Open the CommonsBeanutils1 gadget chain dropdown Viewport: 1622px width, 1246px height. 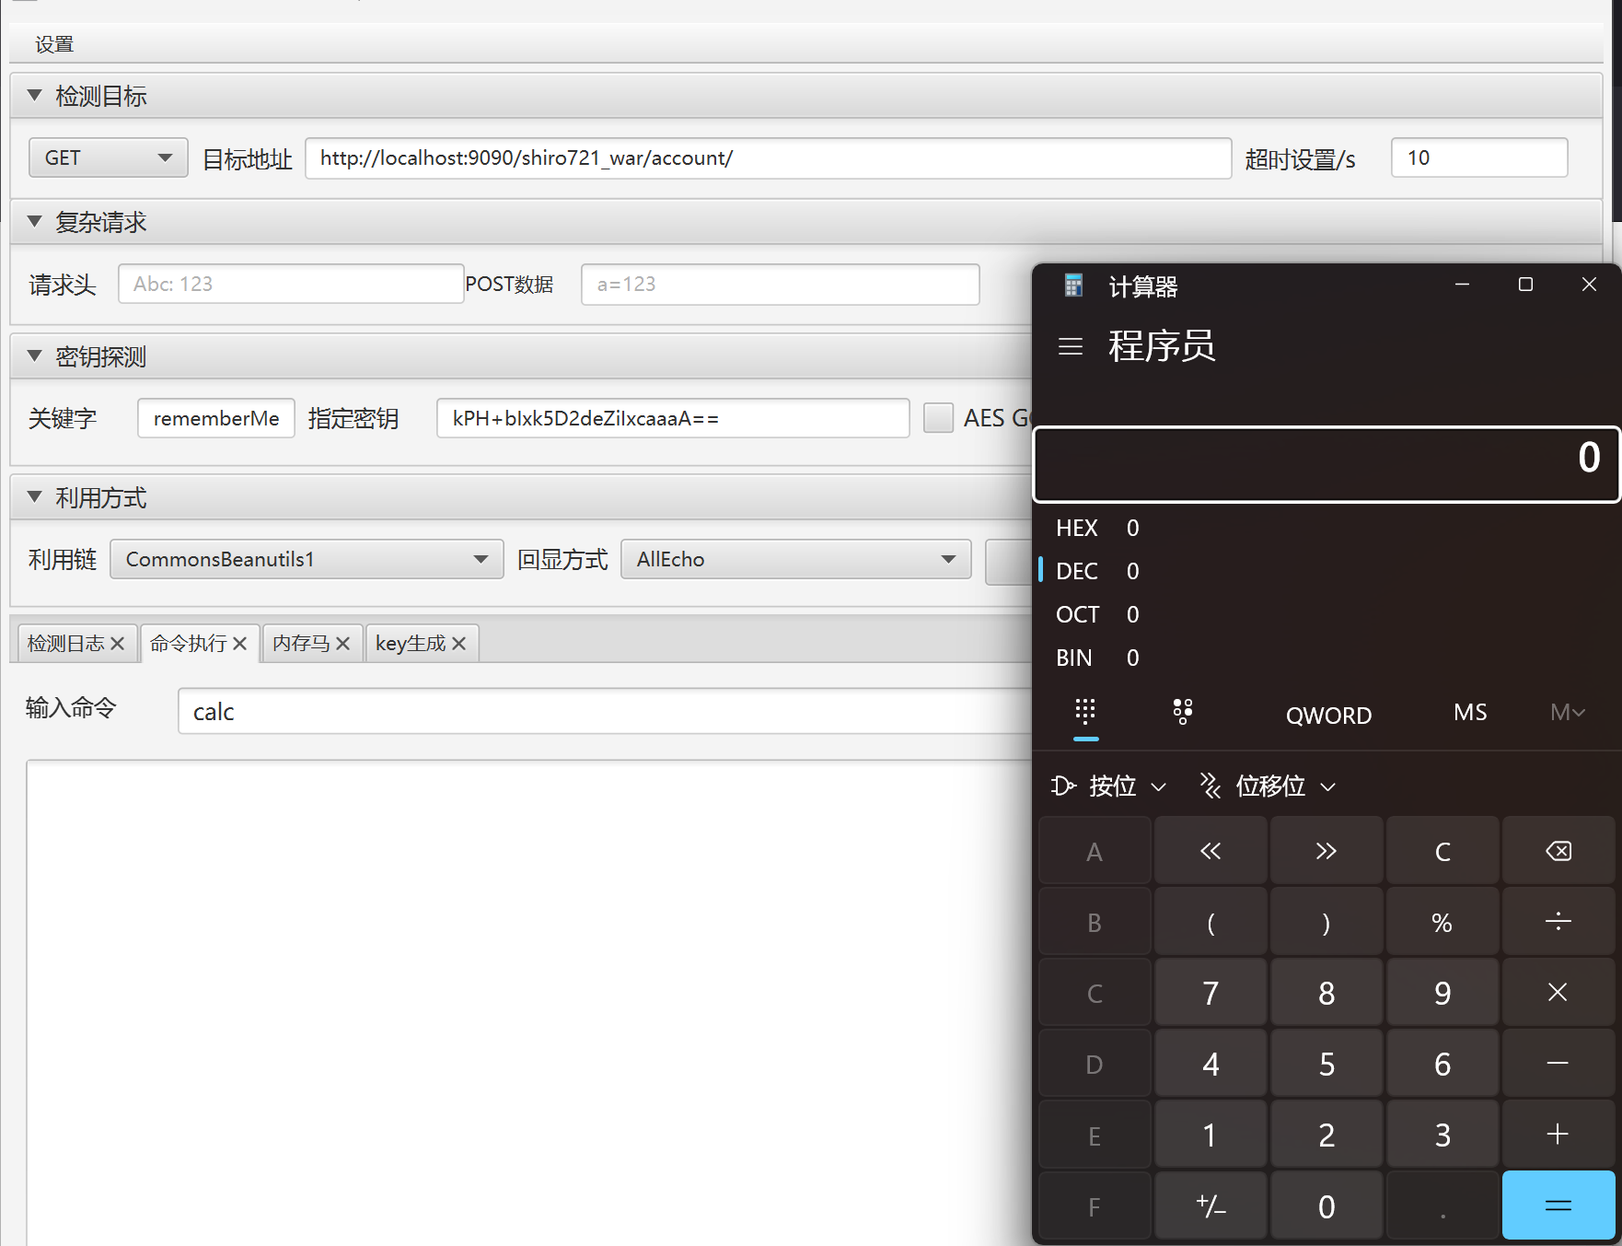pos(307,559)
